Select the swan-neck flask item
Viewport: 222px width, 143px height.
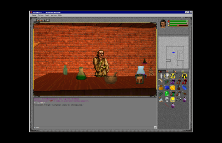pos(161,99)
